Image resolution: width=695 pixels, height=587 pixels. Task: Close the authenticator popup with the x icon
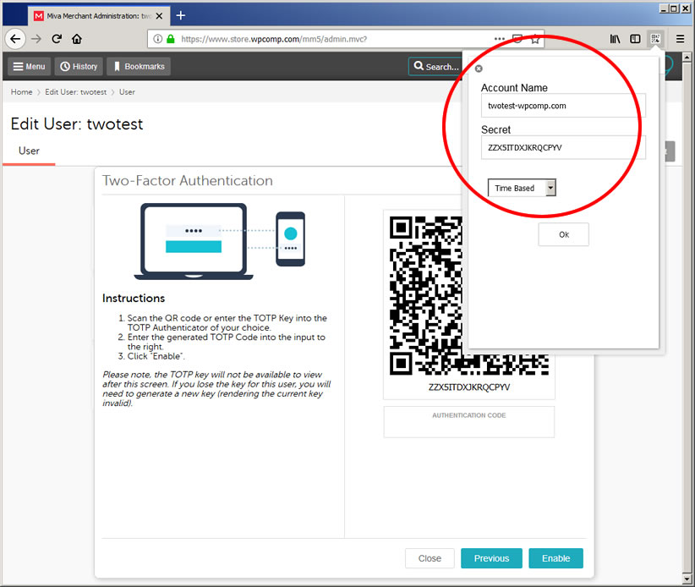(479, 69)
